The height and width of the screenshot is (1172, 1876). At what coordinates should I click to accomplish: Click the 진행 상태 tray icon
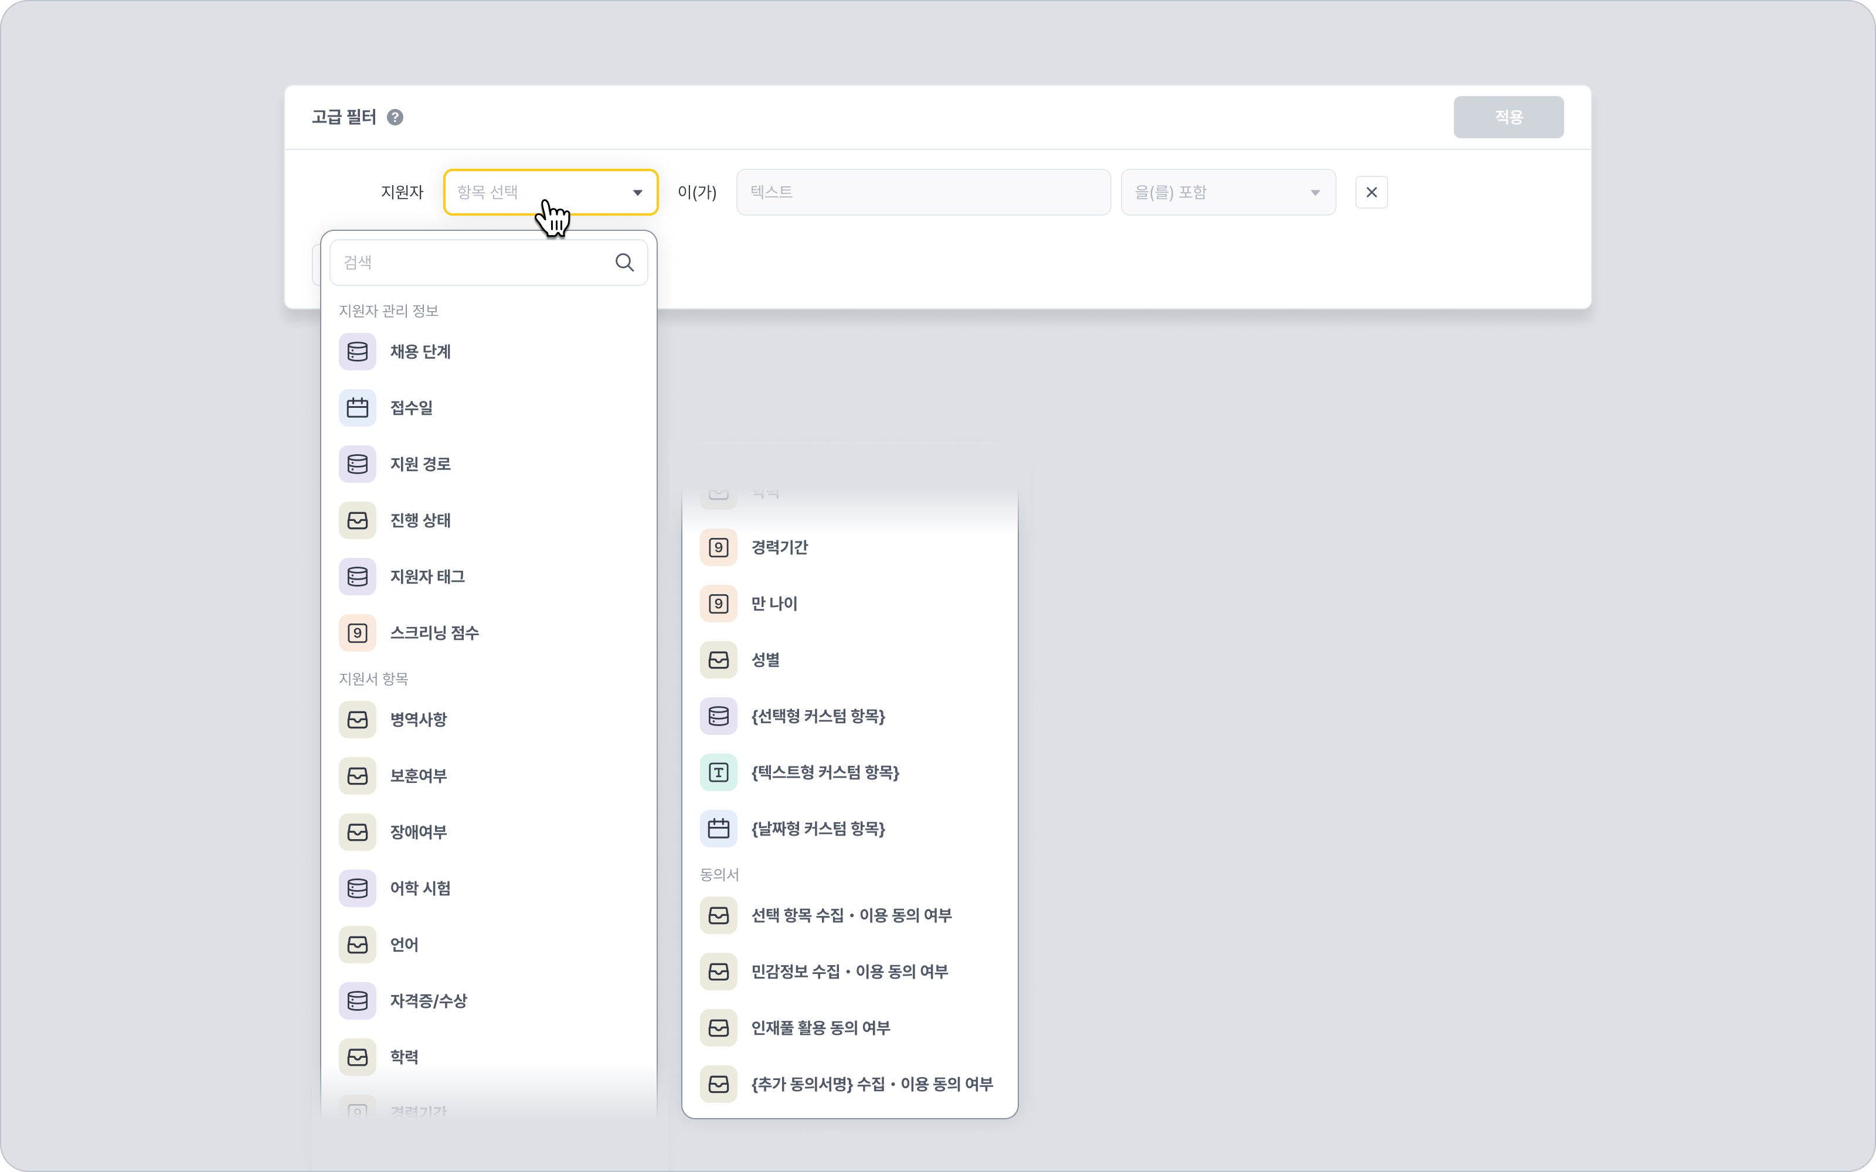[x=358, y=520]
